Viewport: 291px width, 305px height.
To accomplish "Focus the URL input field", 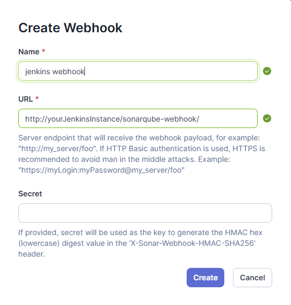I will (138, 118).
